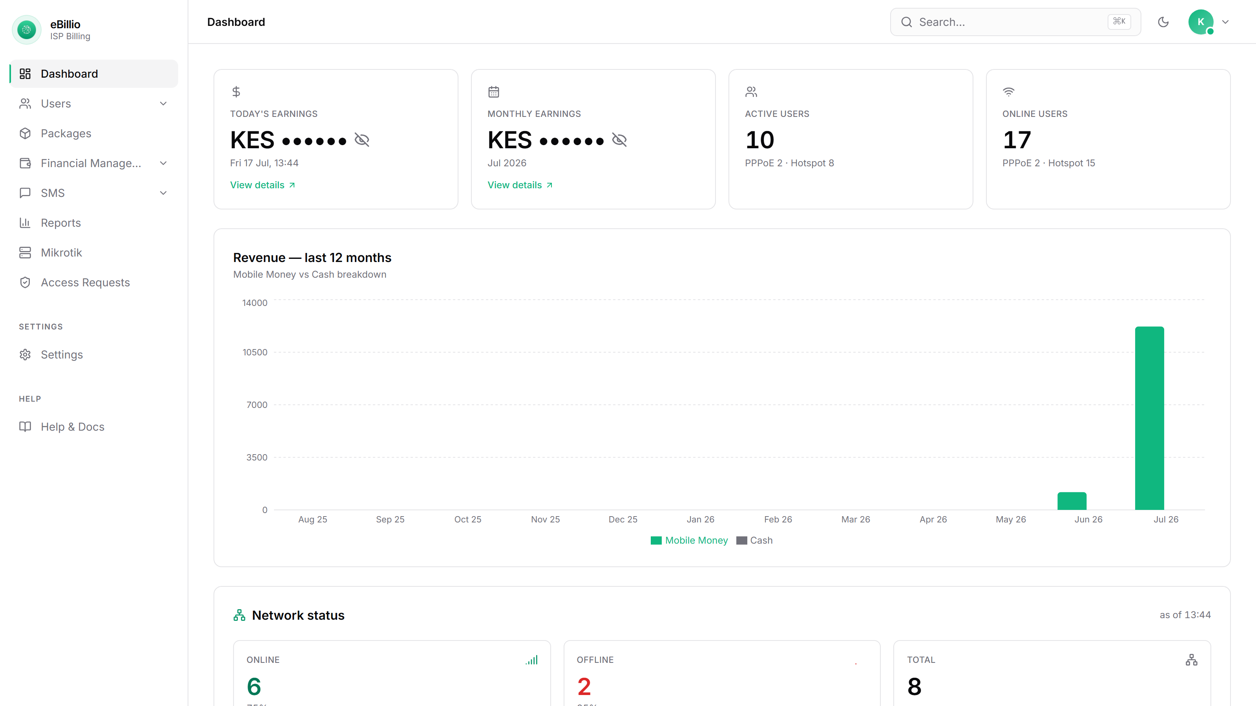
Task: Open the Mikrotik menu item
Action: tap(94, 252)
